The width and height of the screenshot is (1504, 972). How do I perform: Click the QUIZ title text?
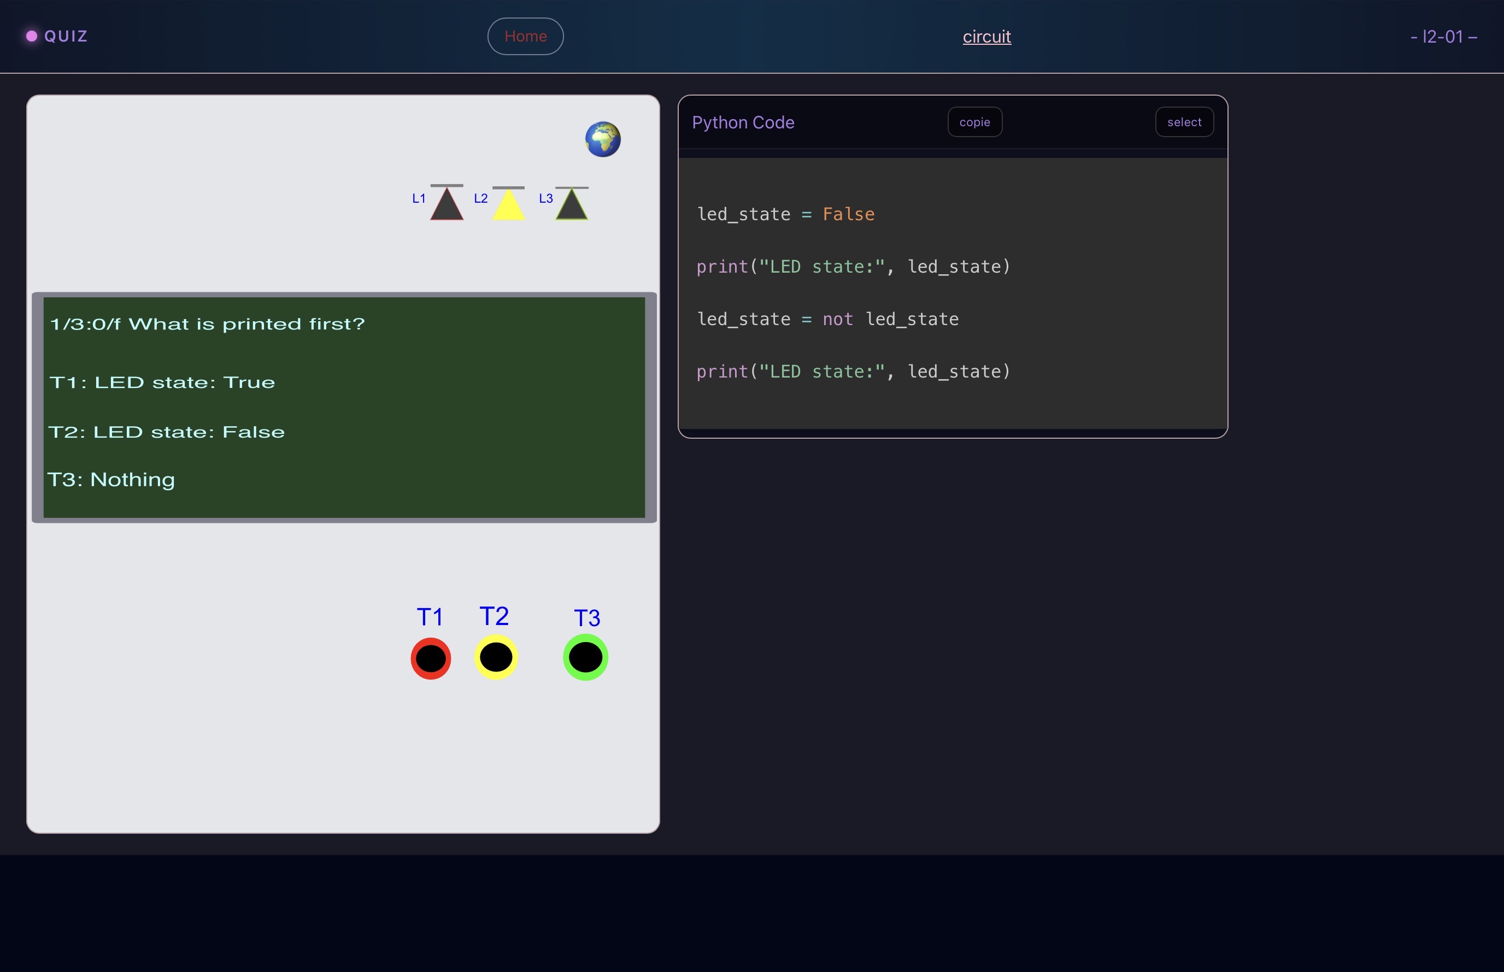coord(66,37)
